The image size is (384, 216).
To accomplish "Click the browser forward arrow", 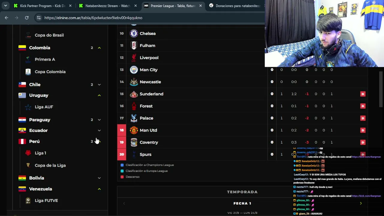I will tap(16, 18).
